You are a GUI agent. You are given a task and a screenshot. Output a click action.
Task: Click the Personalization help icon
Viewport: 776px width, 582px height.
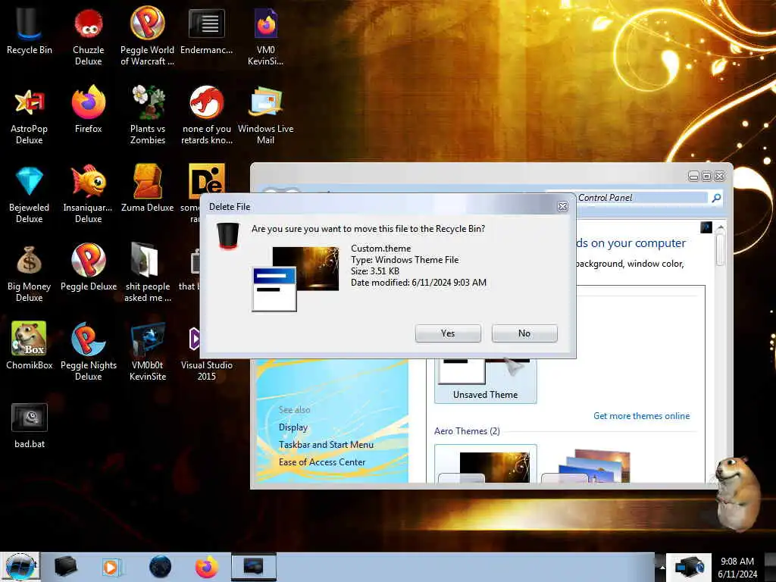click(706, 227)
